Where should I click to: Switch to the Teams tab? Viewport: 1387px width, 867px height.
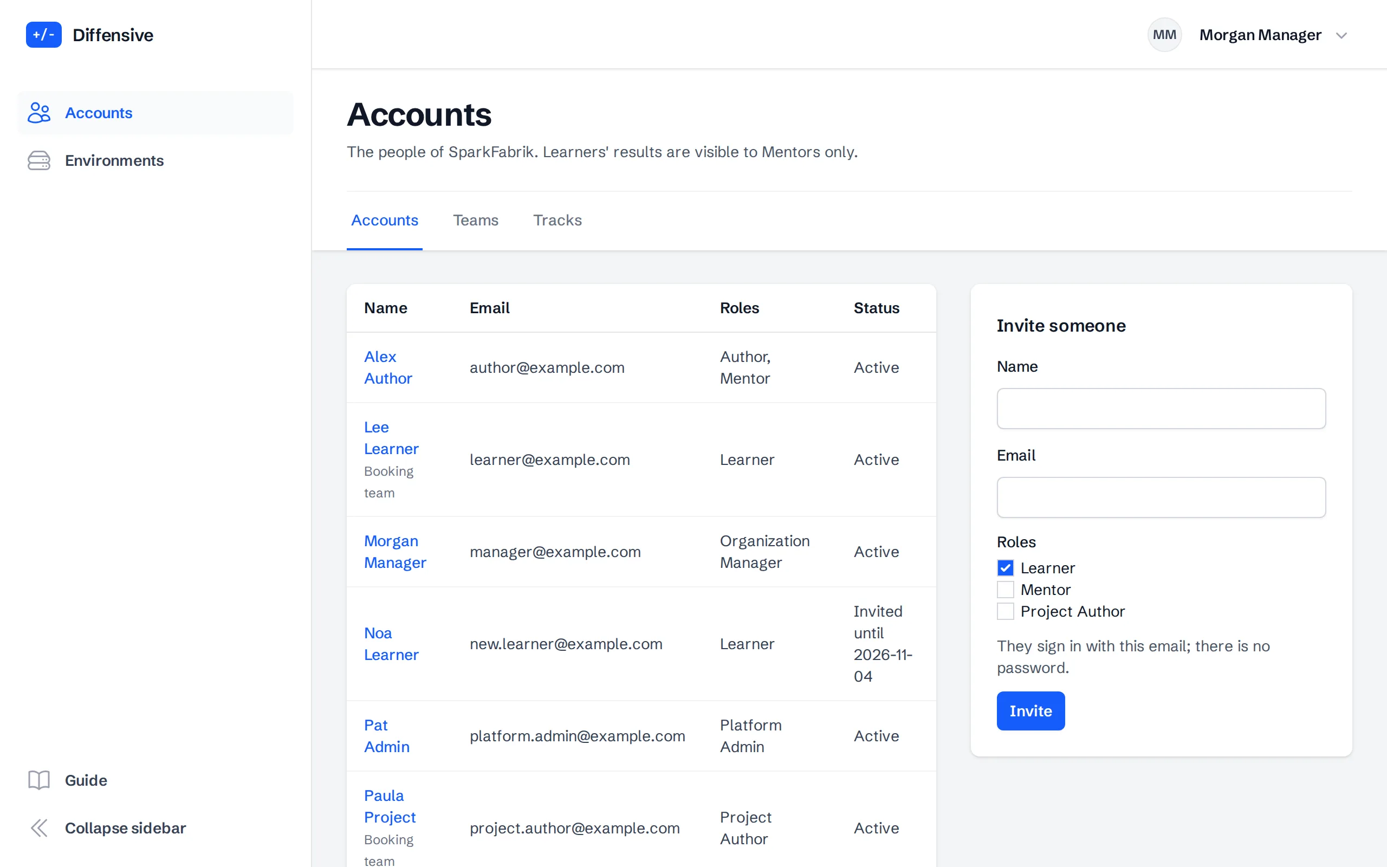476,220
